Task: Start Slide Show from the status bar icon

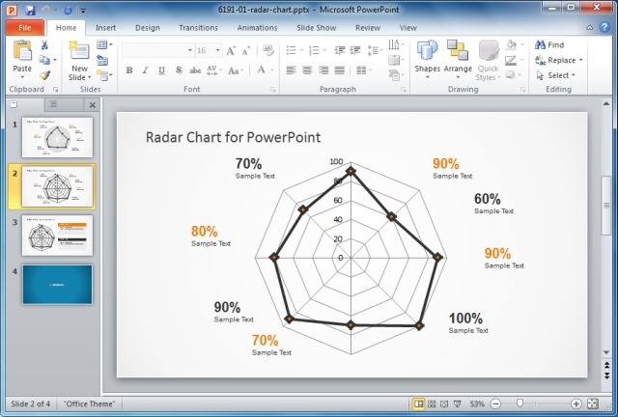Action: pos(457,403)
